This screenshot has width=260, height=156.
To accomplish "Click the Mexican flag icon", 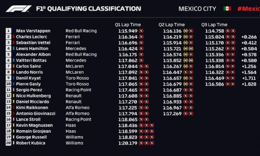I will point(227,9).
